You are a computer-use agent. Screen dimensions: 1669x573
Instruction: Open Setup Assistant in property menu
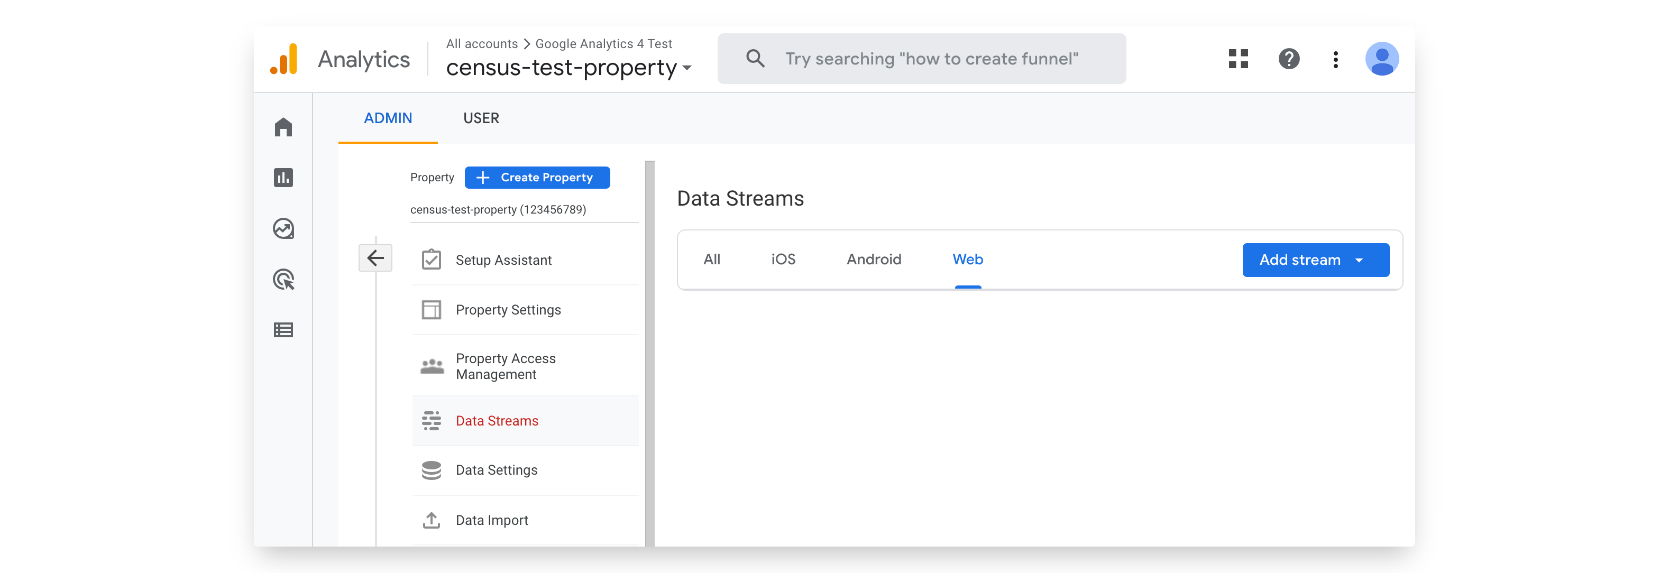point(503,260)
